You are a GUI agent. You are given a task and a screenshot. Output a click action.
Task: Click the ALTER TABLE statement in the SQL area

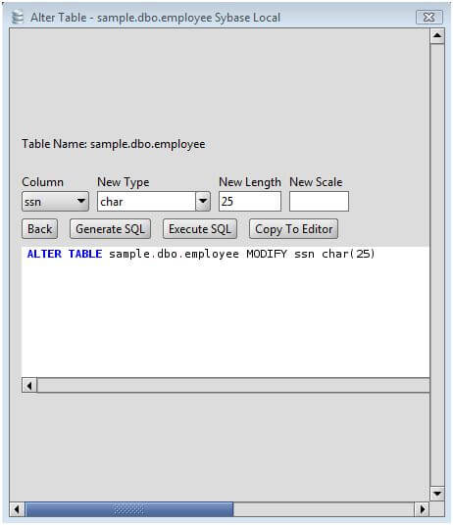click(201, 254)
